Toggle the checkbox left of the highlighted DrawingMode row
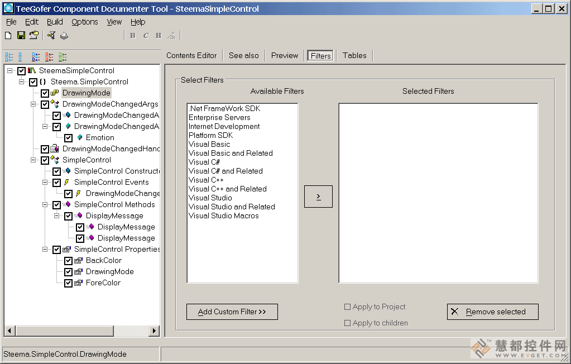The image size is (571, 364). [x=45, y=93]
